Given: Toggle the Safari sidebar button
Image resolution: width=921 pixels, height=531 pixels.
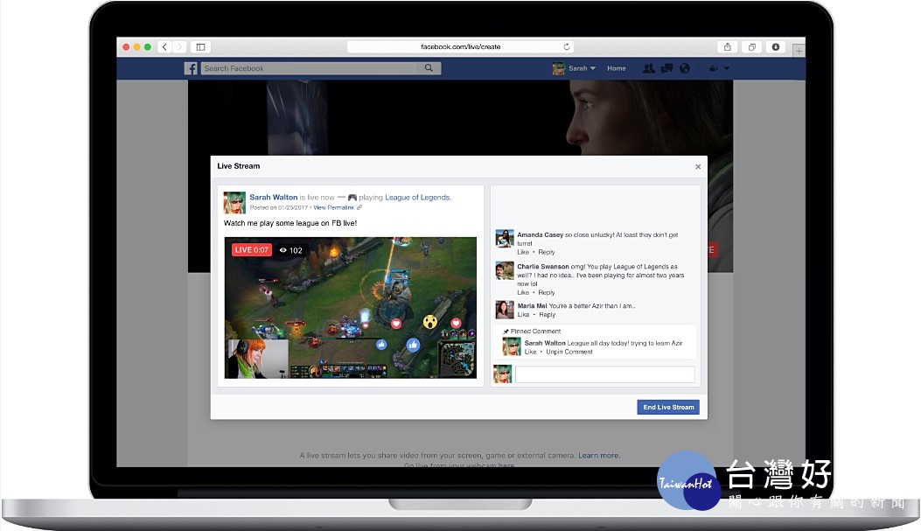Looking at the screenshot, I should click(x=200, y=47).
